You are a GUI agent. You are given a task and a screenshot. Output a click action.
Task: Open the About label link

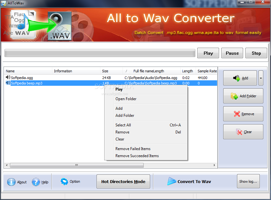click(x=22, y=182)
